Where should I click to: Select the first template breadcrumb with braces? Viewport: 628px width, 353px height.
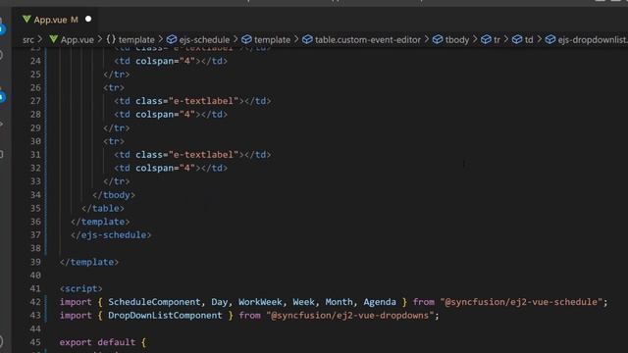pyautogui.click(x=131, y=39)
